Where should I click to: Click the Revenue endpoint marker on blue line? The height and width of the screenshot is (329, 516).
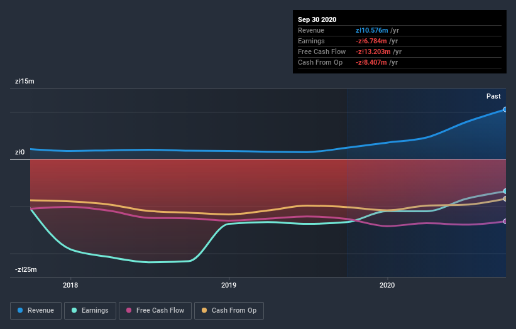click(505, 109)
